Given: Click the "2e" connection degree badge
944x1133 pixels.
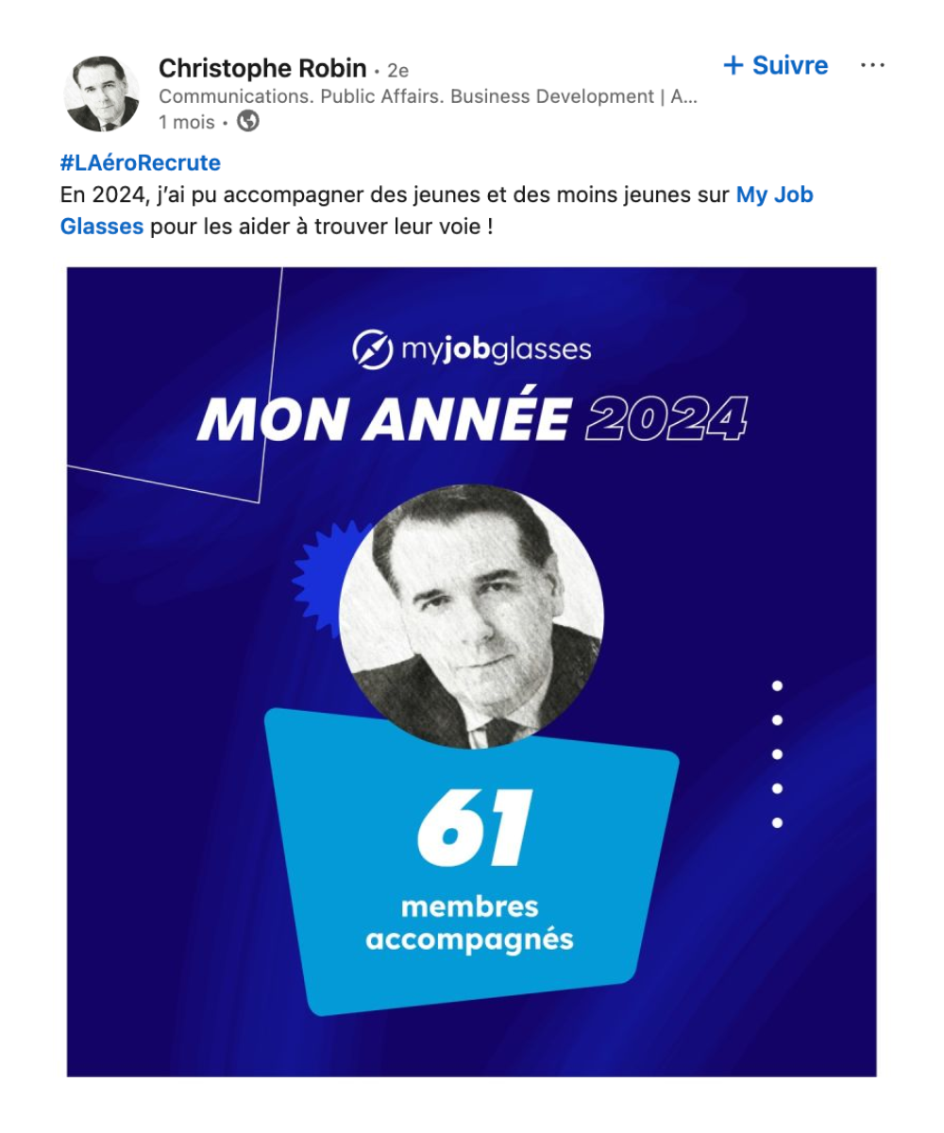Looking at the screenshot, I should tap(397, 71).
